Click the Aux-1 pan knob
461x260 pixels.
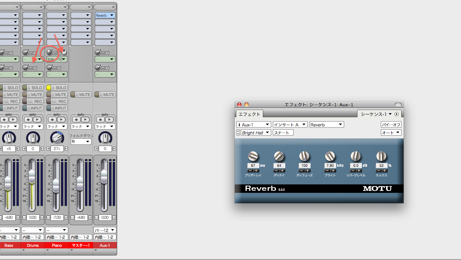105,138
